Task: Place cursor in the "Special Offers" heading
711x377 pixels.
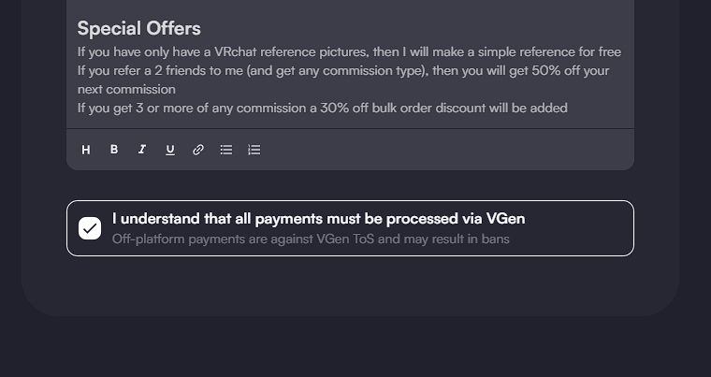Action: (x=138, y=29)
